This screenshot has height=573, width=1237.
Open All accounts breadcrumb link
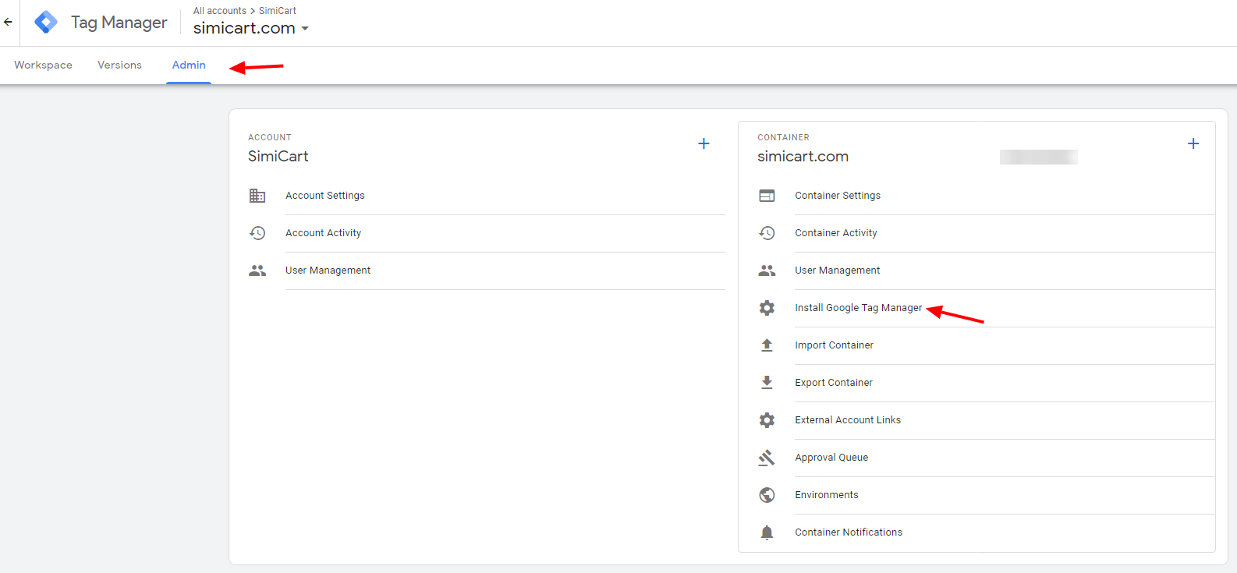tap(220, 11)
